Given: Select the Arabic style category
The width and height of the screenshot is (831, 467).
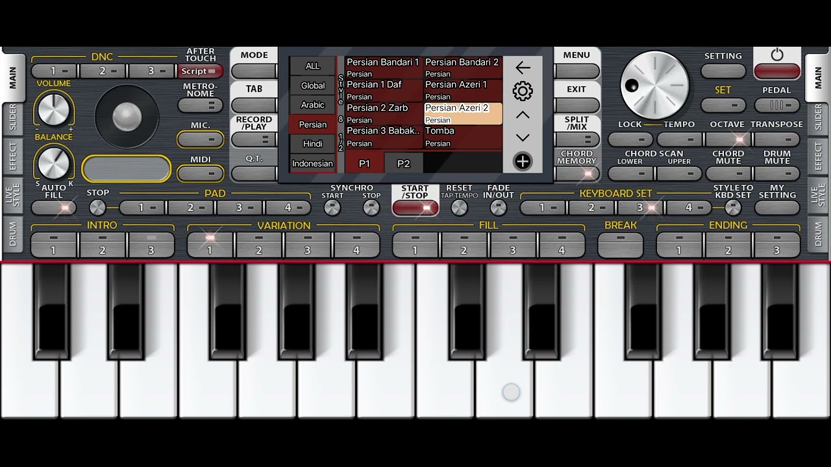Looking at the screenshot, I should click(x=313, y=105).
